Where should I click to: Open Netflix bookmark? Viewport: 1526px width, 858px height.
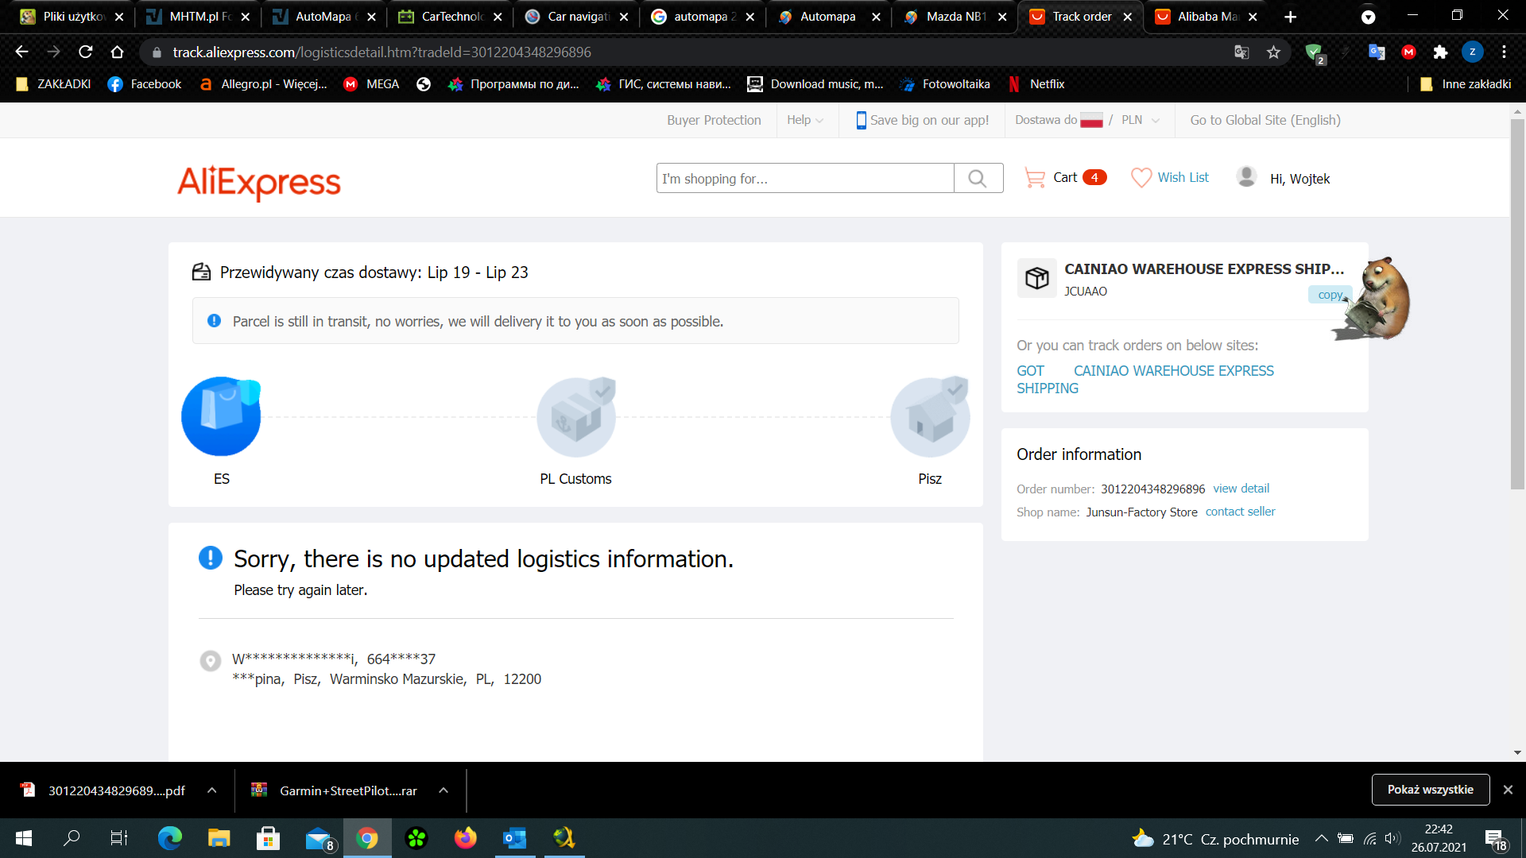tap(1036, 84)
